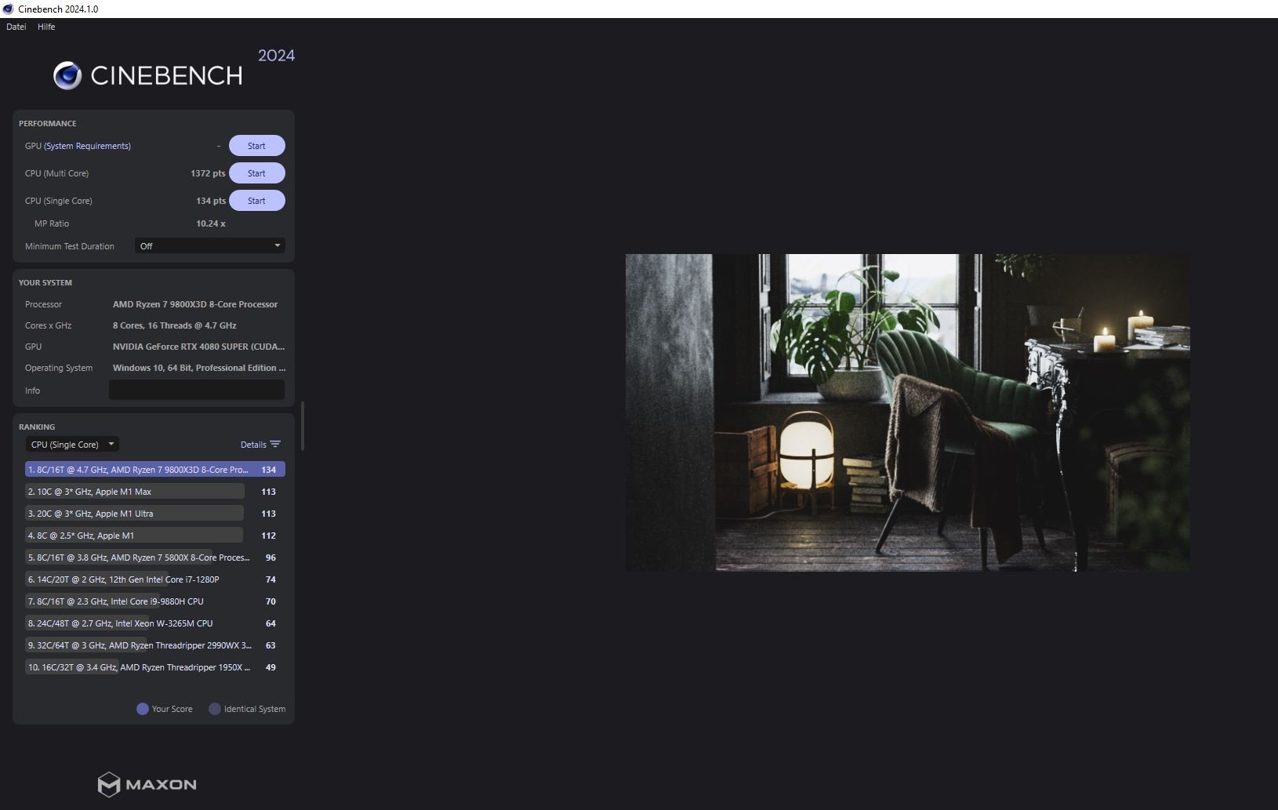Click the Details filter lines icon
Screen dimensions: 1278x810
click(x=275, y=445)
